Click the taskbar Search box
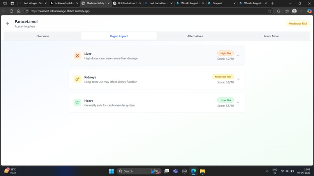 (139, 171)
